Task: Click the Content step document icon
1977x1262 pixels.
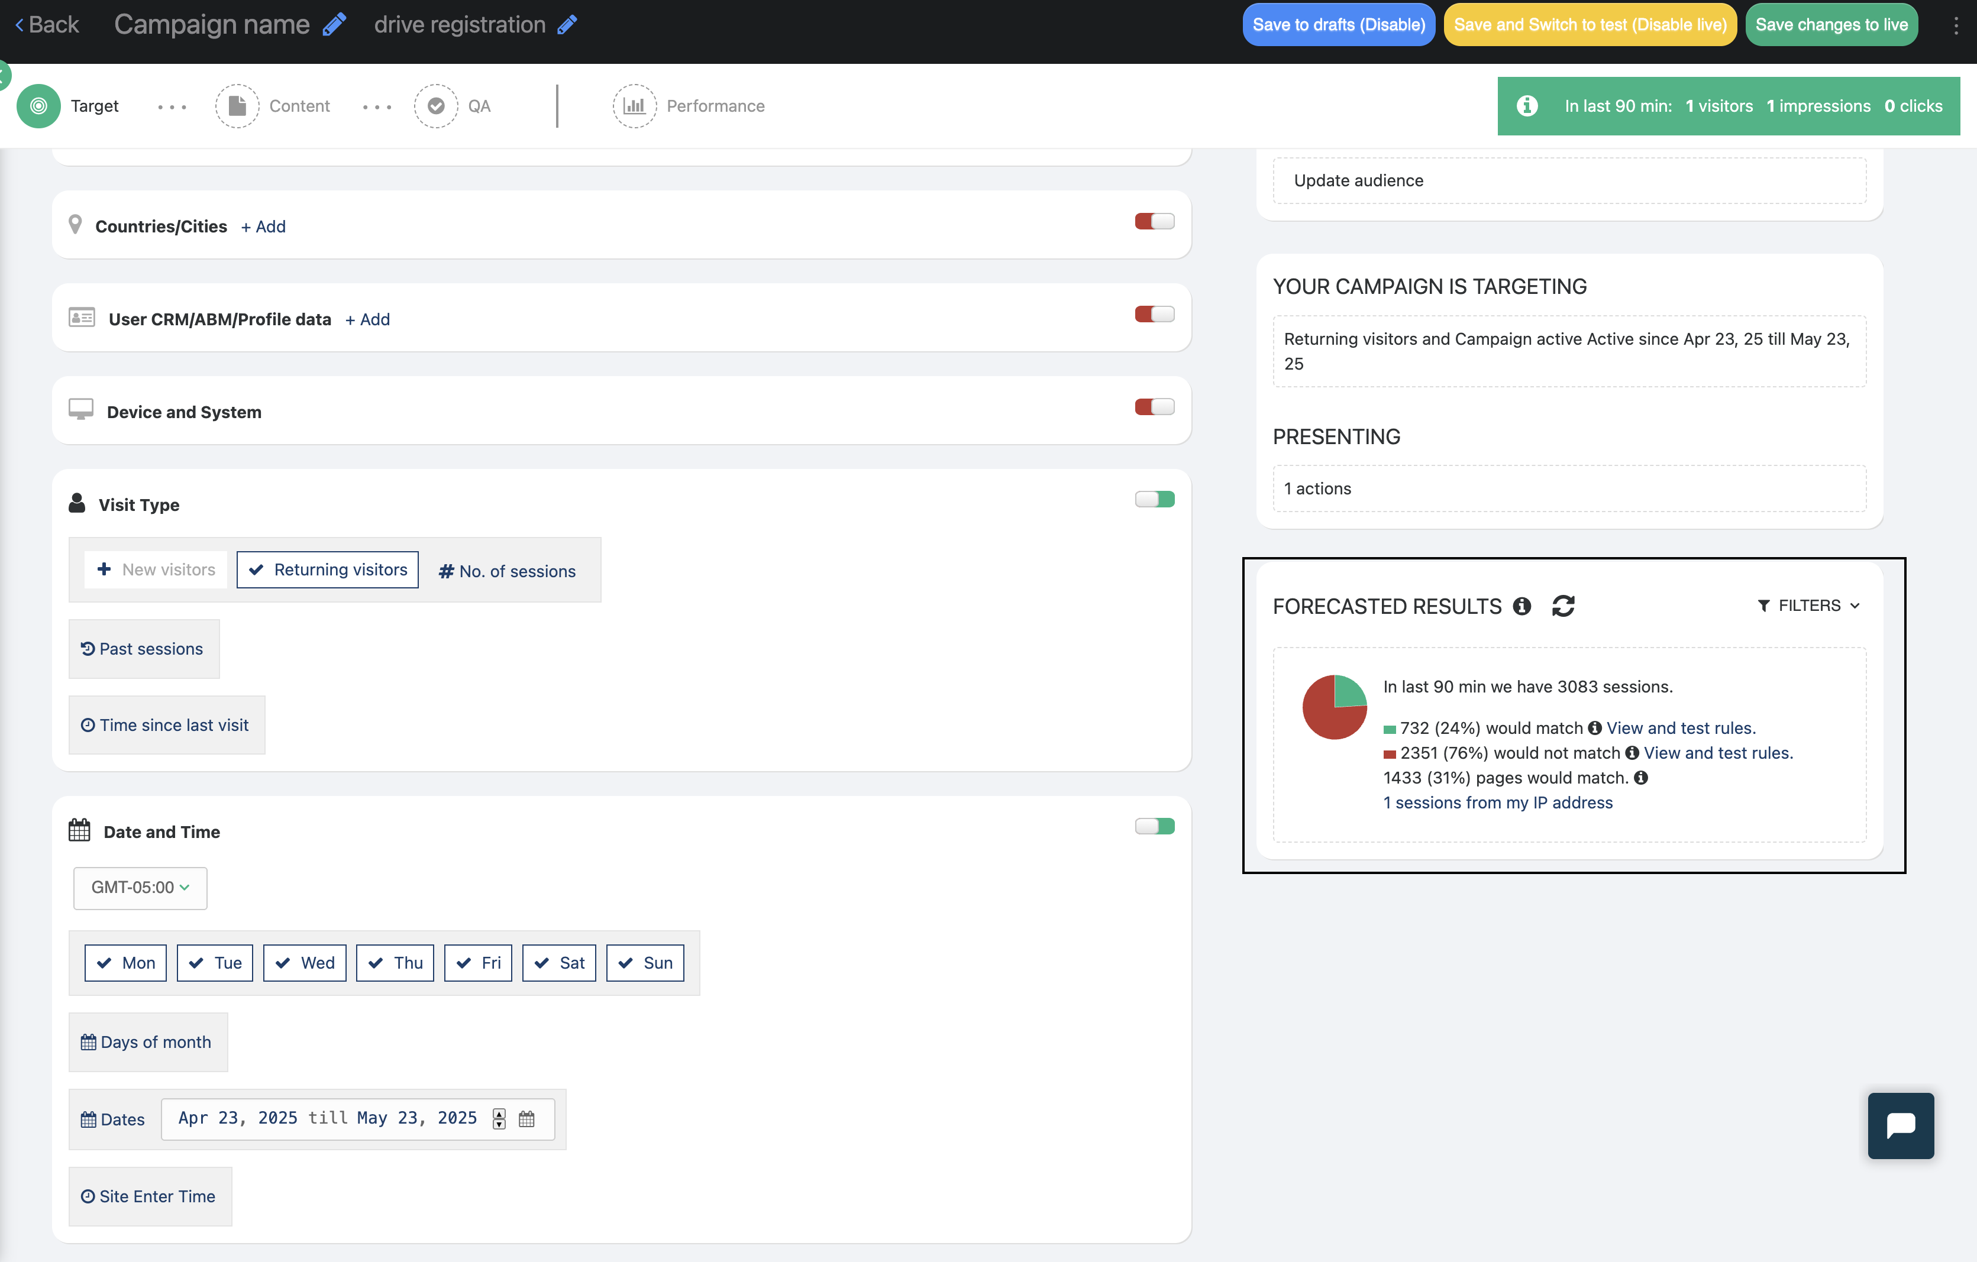Action: tap(237, 106)
